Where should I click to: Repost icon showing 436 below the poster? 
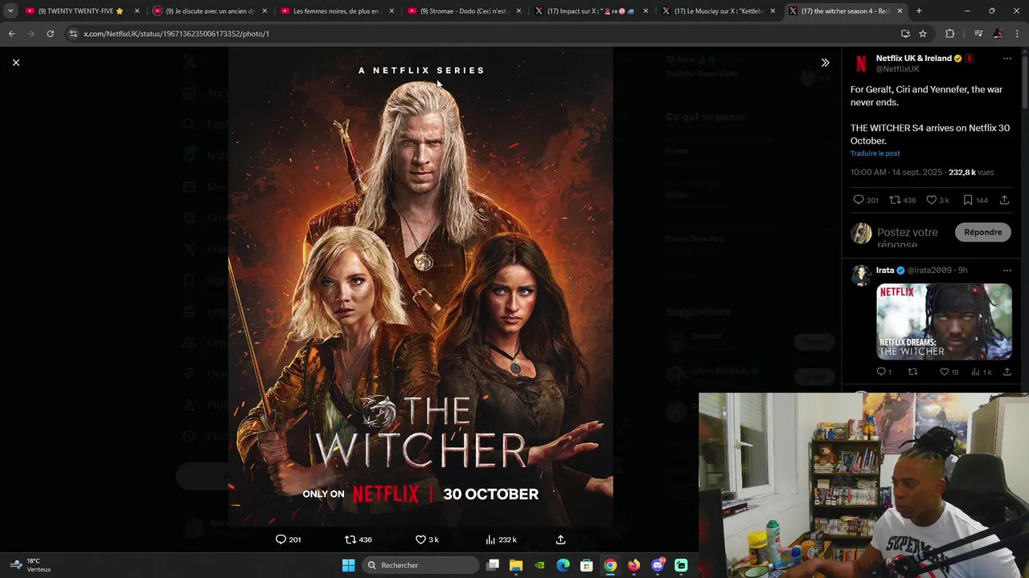(350, 539)
